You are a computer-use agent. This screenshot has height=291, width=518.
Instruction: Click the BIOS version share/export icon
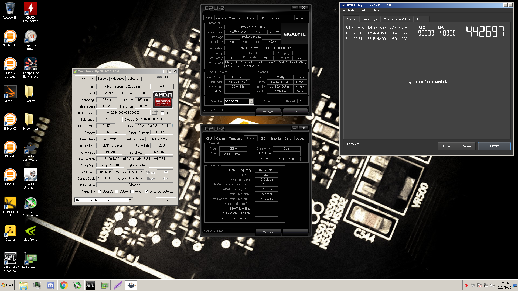(x=155, y=113)
